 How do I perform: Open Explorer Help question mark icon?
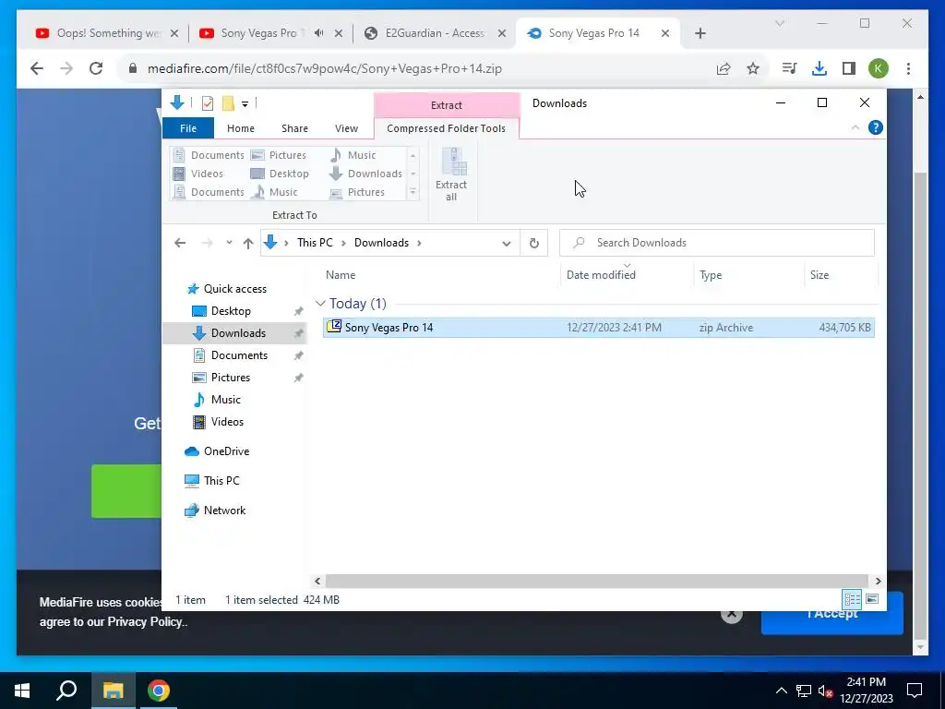click(875, 127)
